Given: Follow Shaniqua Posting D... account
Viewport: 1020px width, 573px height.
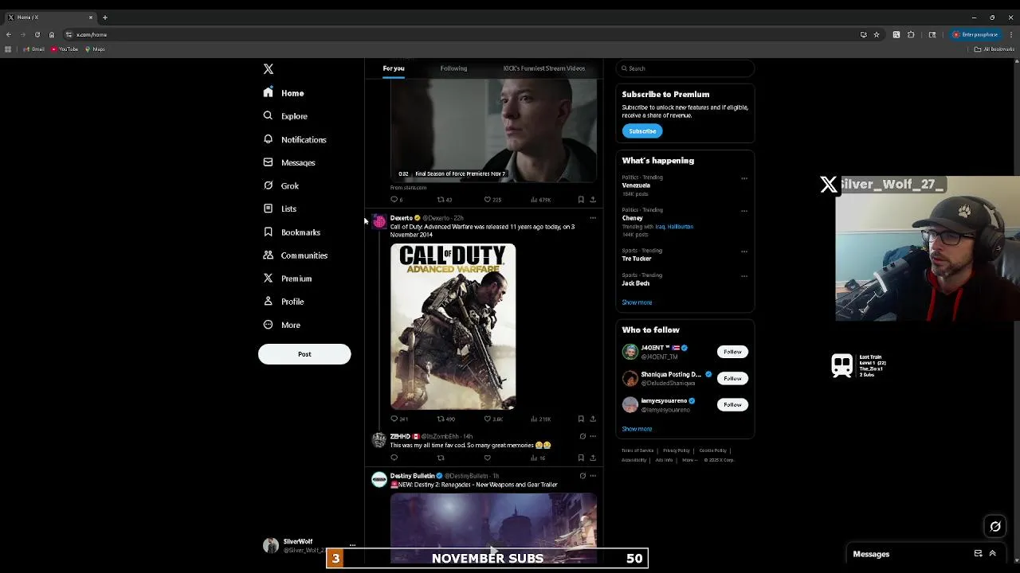Looking at the screenshot, I should [732, 378].
